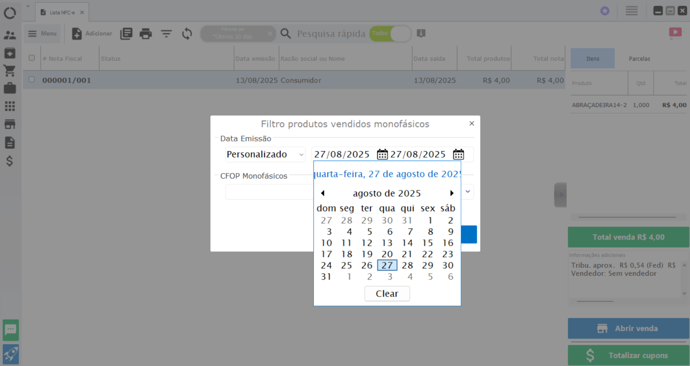Check the select-all header checkbox
This screenshot has height=366, width=690.
(32, 58)
